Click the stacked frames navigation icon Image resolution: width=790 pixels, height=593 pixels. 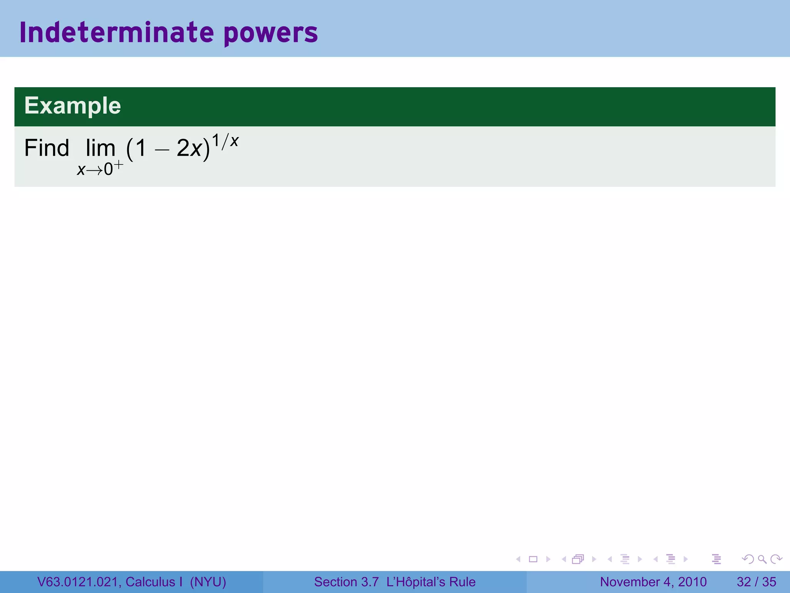click(578, 559)
